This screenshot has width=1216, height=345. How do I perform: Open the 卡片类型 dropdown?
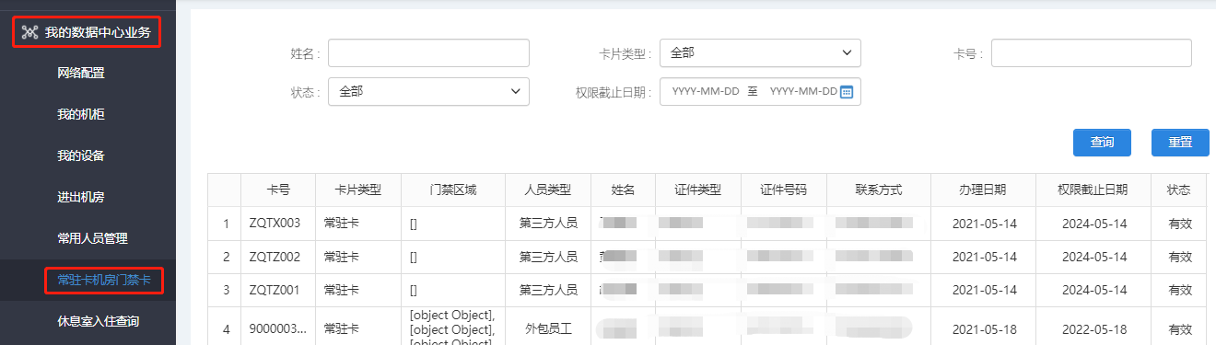(760, 53)
